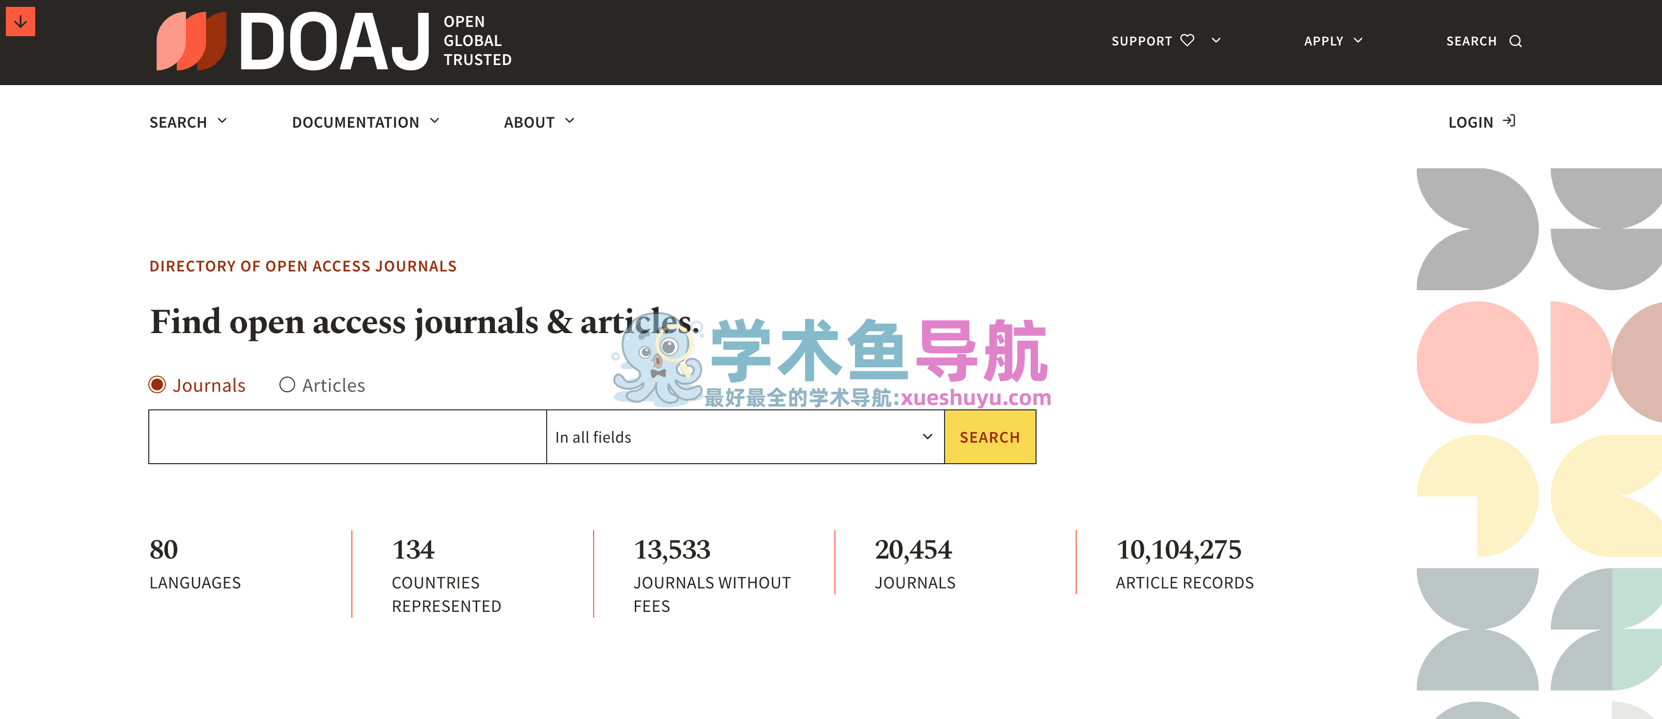Click the magnifying glass search icon
The image size is (1662, 719).
click(1516, 41)
